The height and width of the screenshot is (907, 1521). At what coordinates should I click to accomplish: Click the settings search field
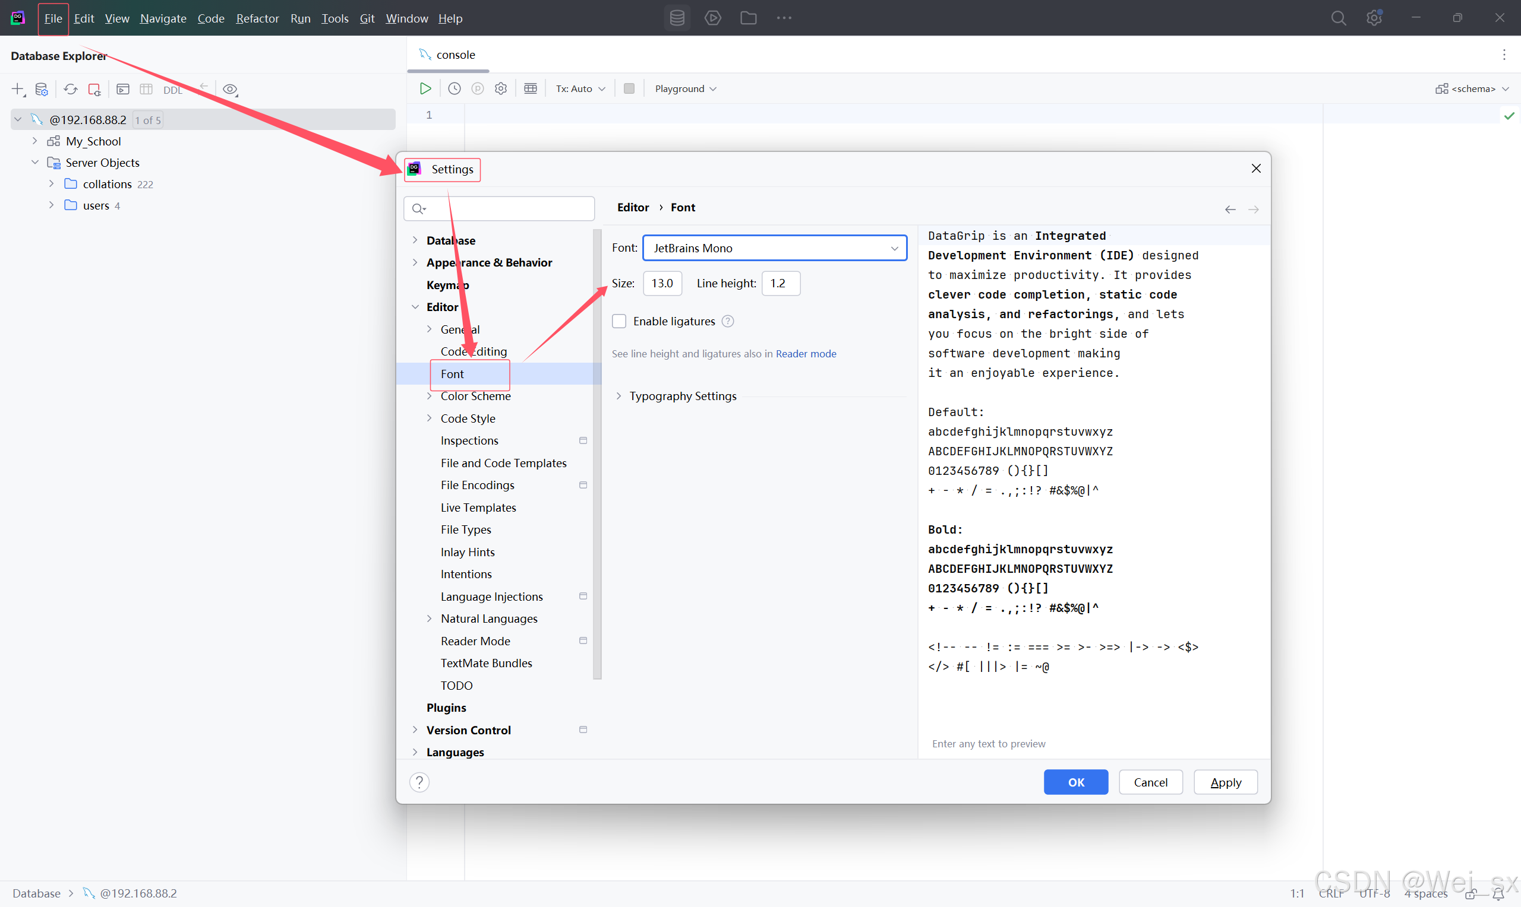(499, 208)
